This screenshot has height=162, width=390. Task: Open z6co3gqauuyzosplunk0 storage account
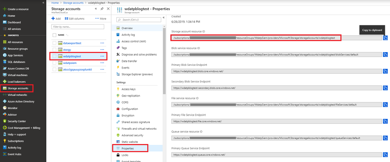(x=77, y=69)
